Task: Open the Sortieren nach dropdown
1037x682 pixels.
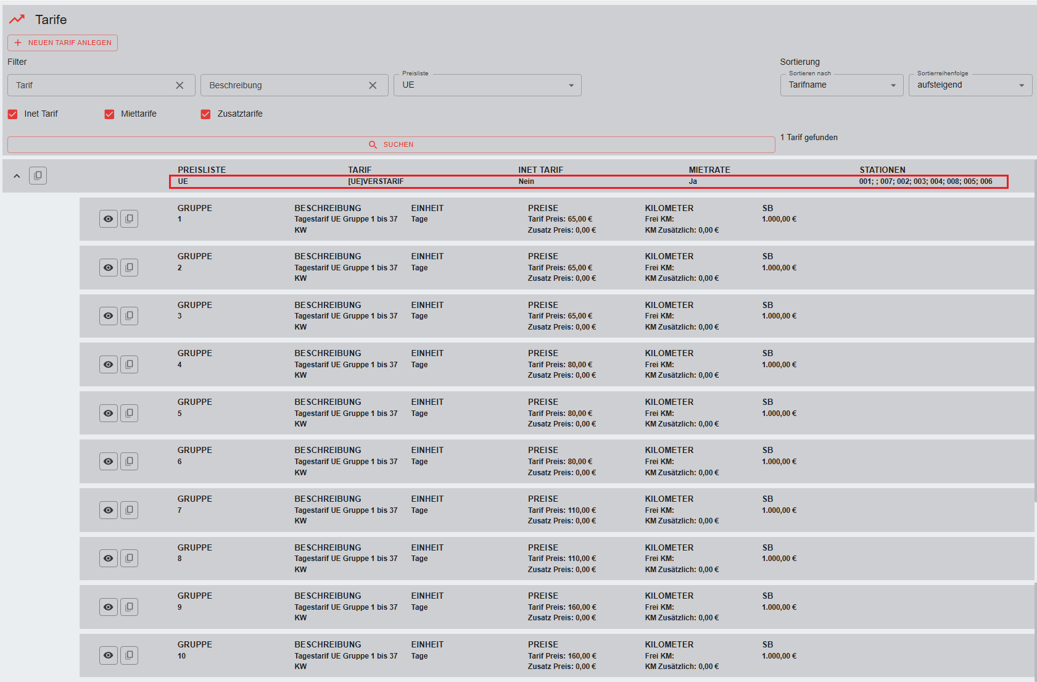Action: 841,85
